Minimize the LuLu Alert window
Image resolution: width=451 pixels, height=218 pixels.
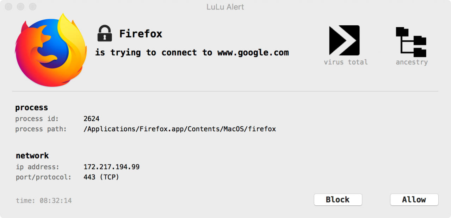(x=20, y=7)
